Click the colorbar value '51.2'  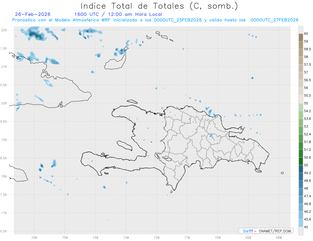308,150
